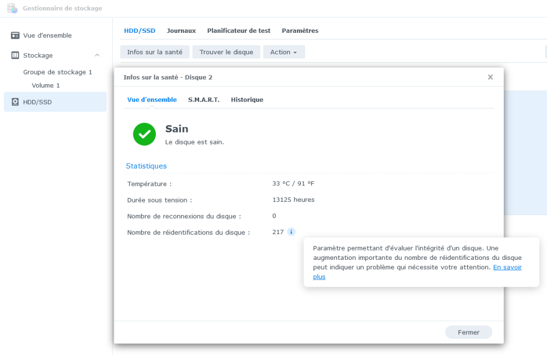Click the Température : label
547x355 pixels.
coord(149,184)
